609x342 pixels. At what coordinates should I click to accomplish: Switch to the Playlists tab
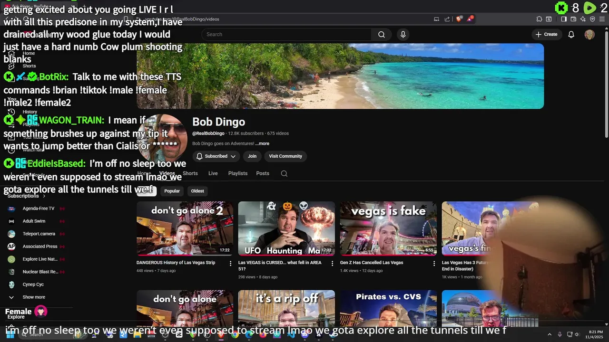click(x=237, y=173)
